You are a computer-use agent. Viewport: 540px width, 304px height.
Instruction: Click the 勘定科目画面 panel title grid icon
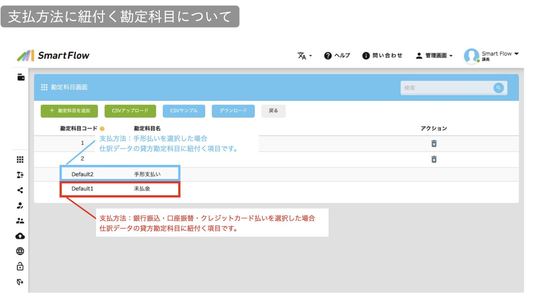(x=44, y=87)
